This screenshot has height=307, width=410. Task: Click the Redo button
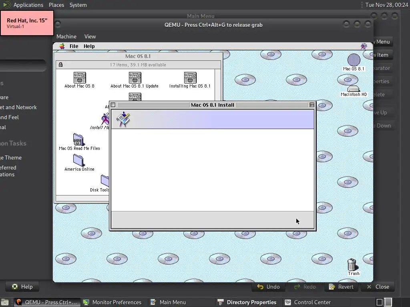pos(305,287)
